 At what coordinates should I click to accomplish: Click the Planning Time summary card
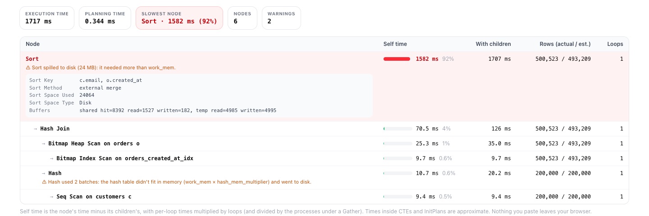(105, 18)
